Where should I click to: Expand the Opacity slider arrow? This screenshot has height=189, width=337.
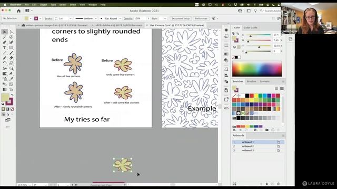[x=148, y=18]
